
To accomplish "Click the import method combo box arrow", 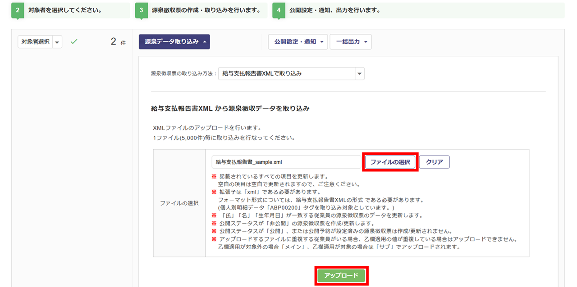I will click(359, 73).
